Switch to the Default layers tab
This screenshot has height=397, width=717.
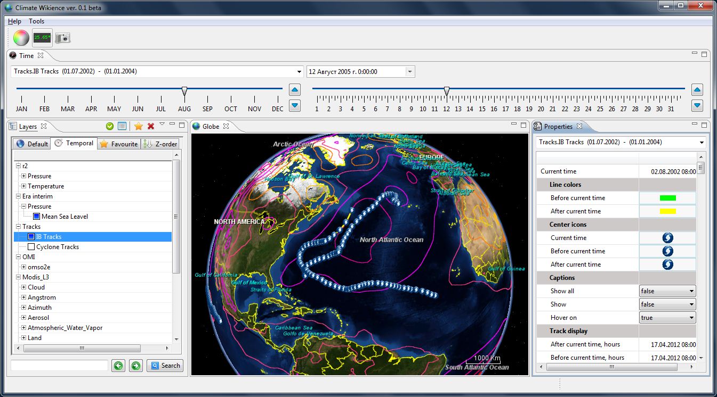(x=33, y=144)
